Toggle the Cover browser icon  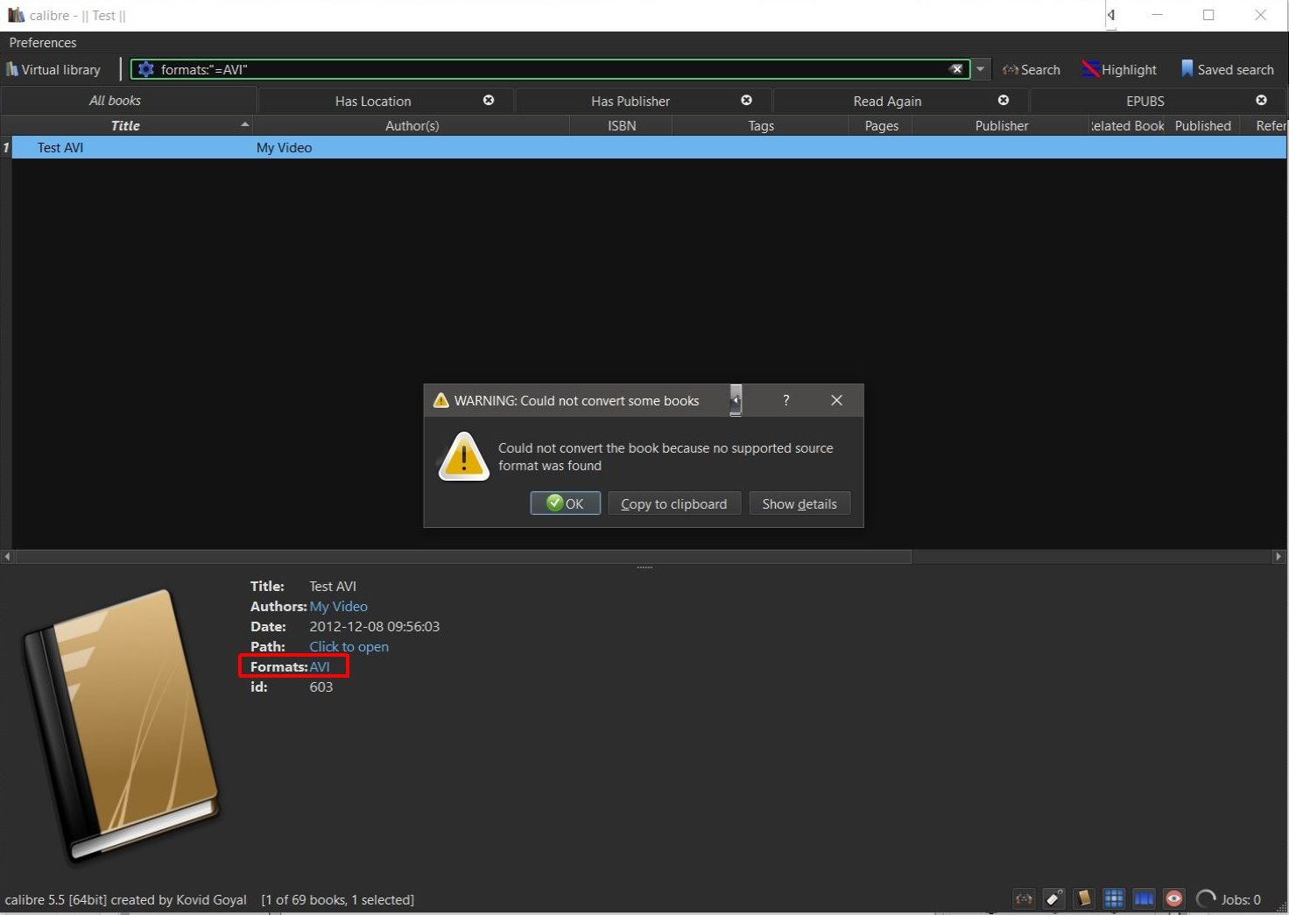tap(1144, 898)
